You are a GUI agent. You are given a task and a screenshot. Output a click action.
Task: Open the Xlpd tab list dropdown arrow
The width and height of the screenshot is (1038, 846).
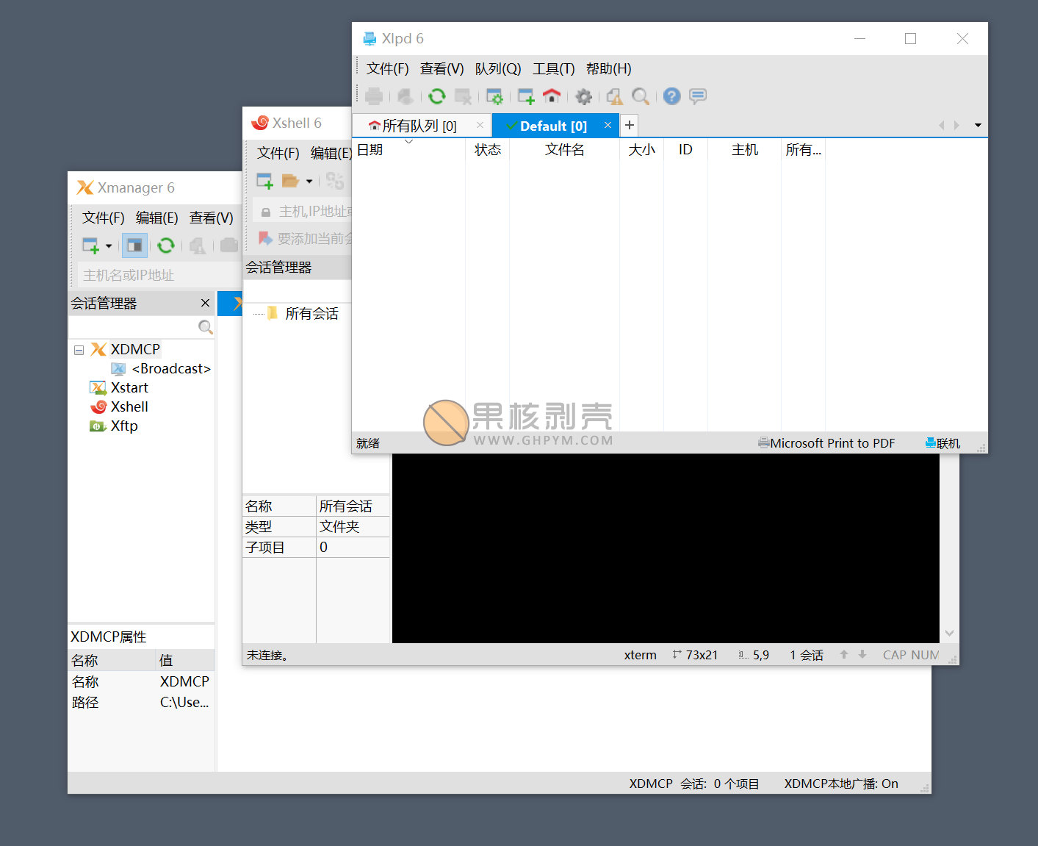point(978,126)
